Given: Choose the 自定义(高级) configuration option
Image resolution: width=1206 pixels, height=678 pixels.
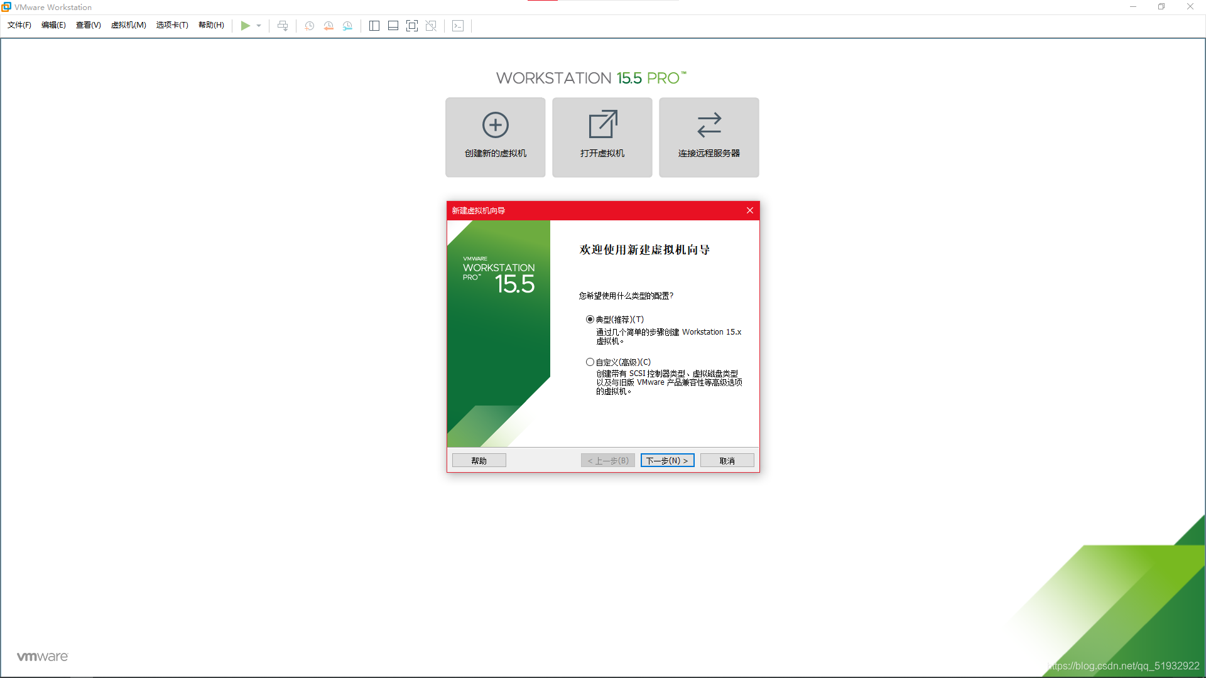Looking at the screenshot, I should coord(590,362).
